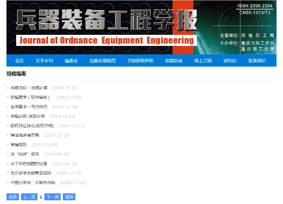283x204 pixels.
Task: Open the 中图分类号、文献标识码 link
Action: (x=33, y=183)
